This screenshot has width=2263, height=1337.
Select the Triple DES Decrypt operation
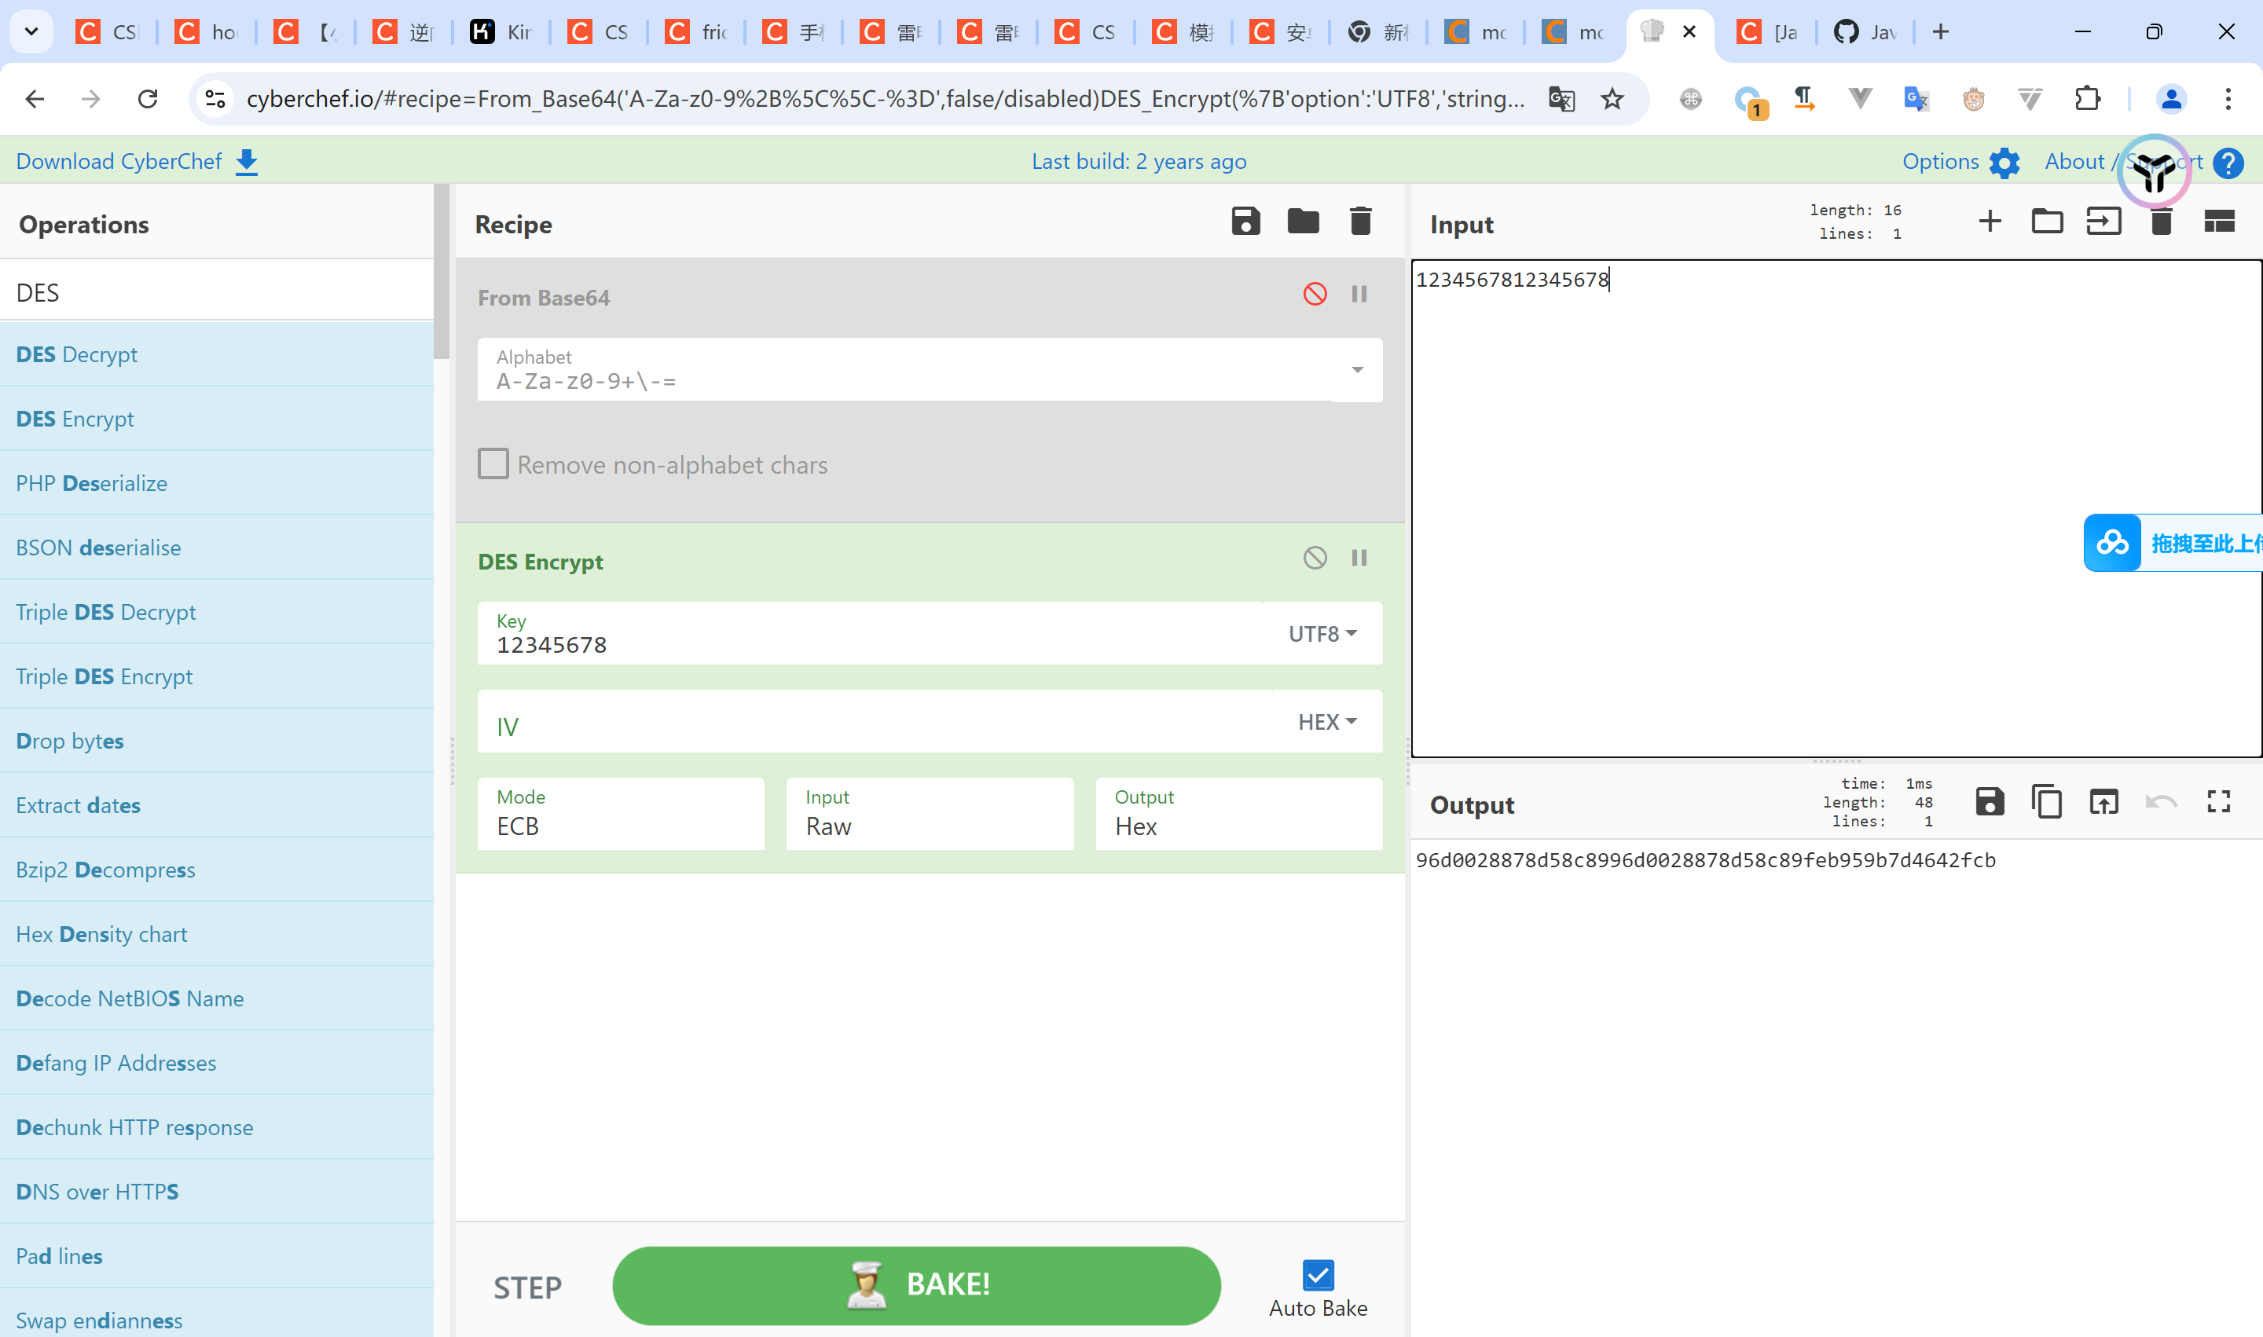tap(216, 612)
